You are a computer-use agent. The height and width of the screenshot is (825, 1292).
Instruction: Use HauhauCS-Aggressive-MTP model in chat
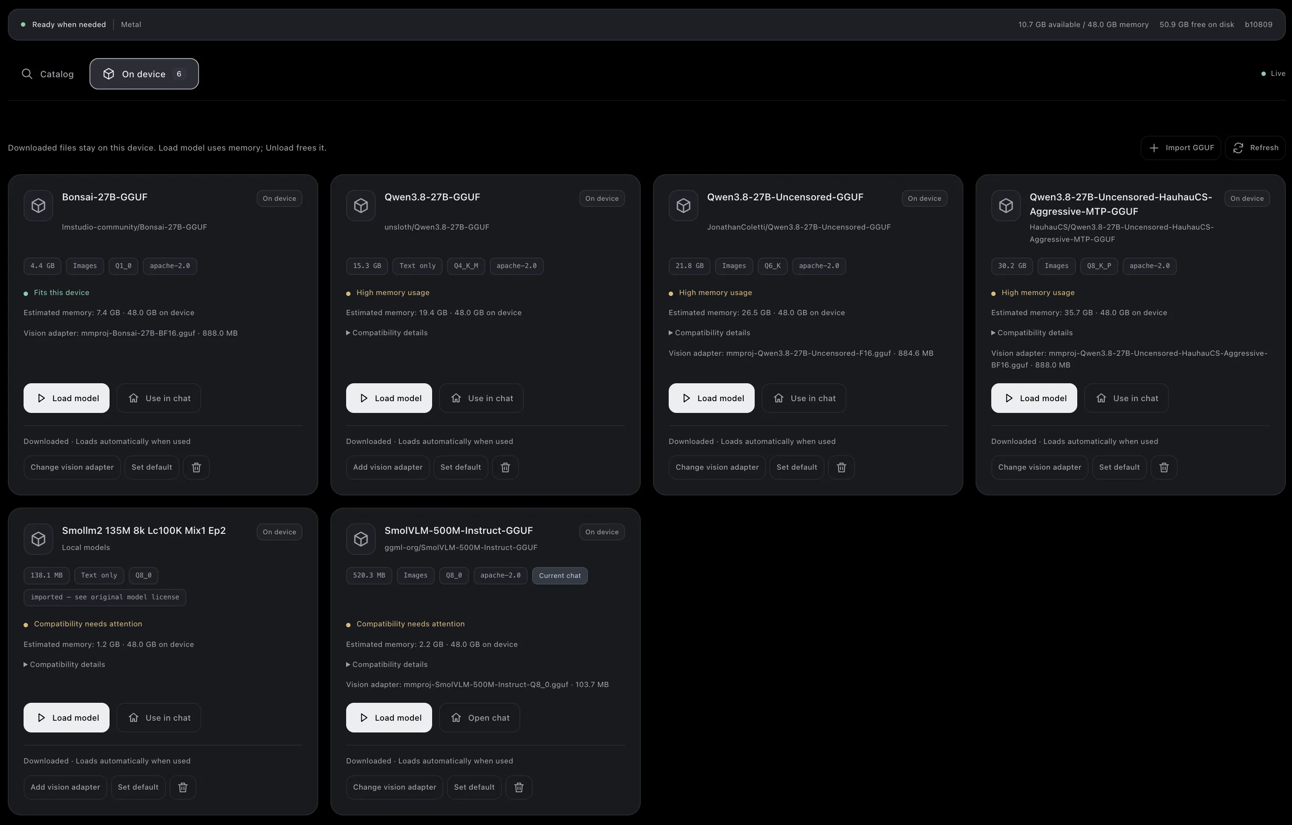pyautogui.click(x=1126, y=398)
